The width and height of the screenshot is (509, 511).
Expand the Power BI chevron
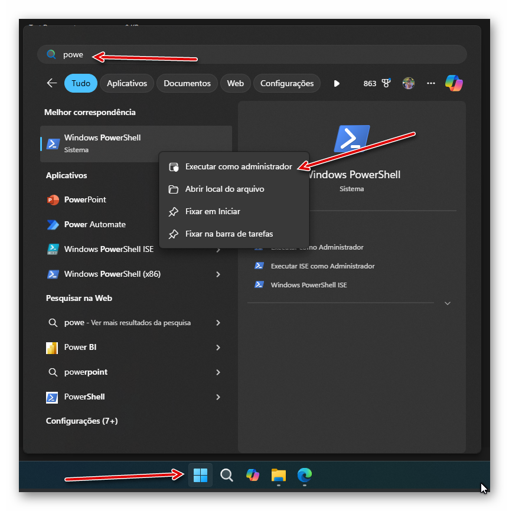pos(218,348)
